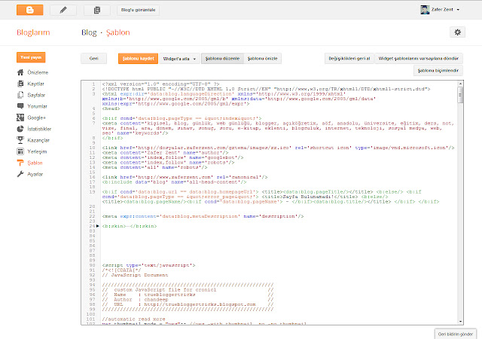Click the // JavaScript Document comment line
The image size is (482, 339).
(135, 275)
